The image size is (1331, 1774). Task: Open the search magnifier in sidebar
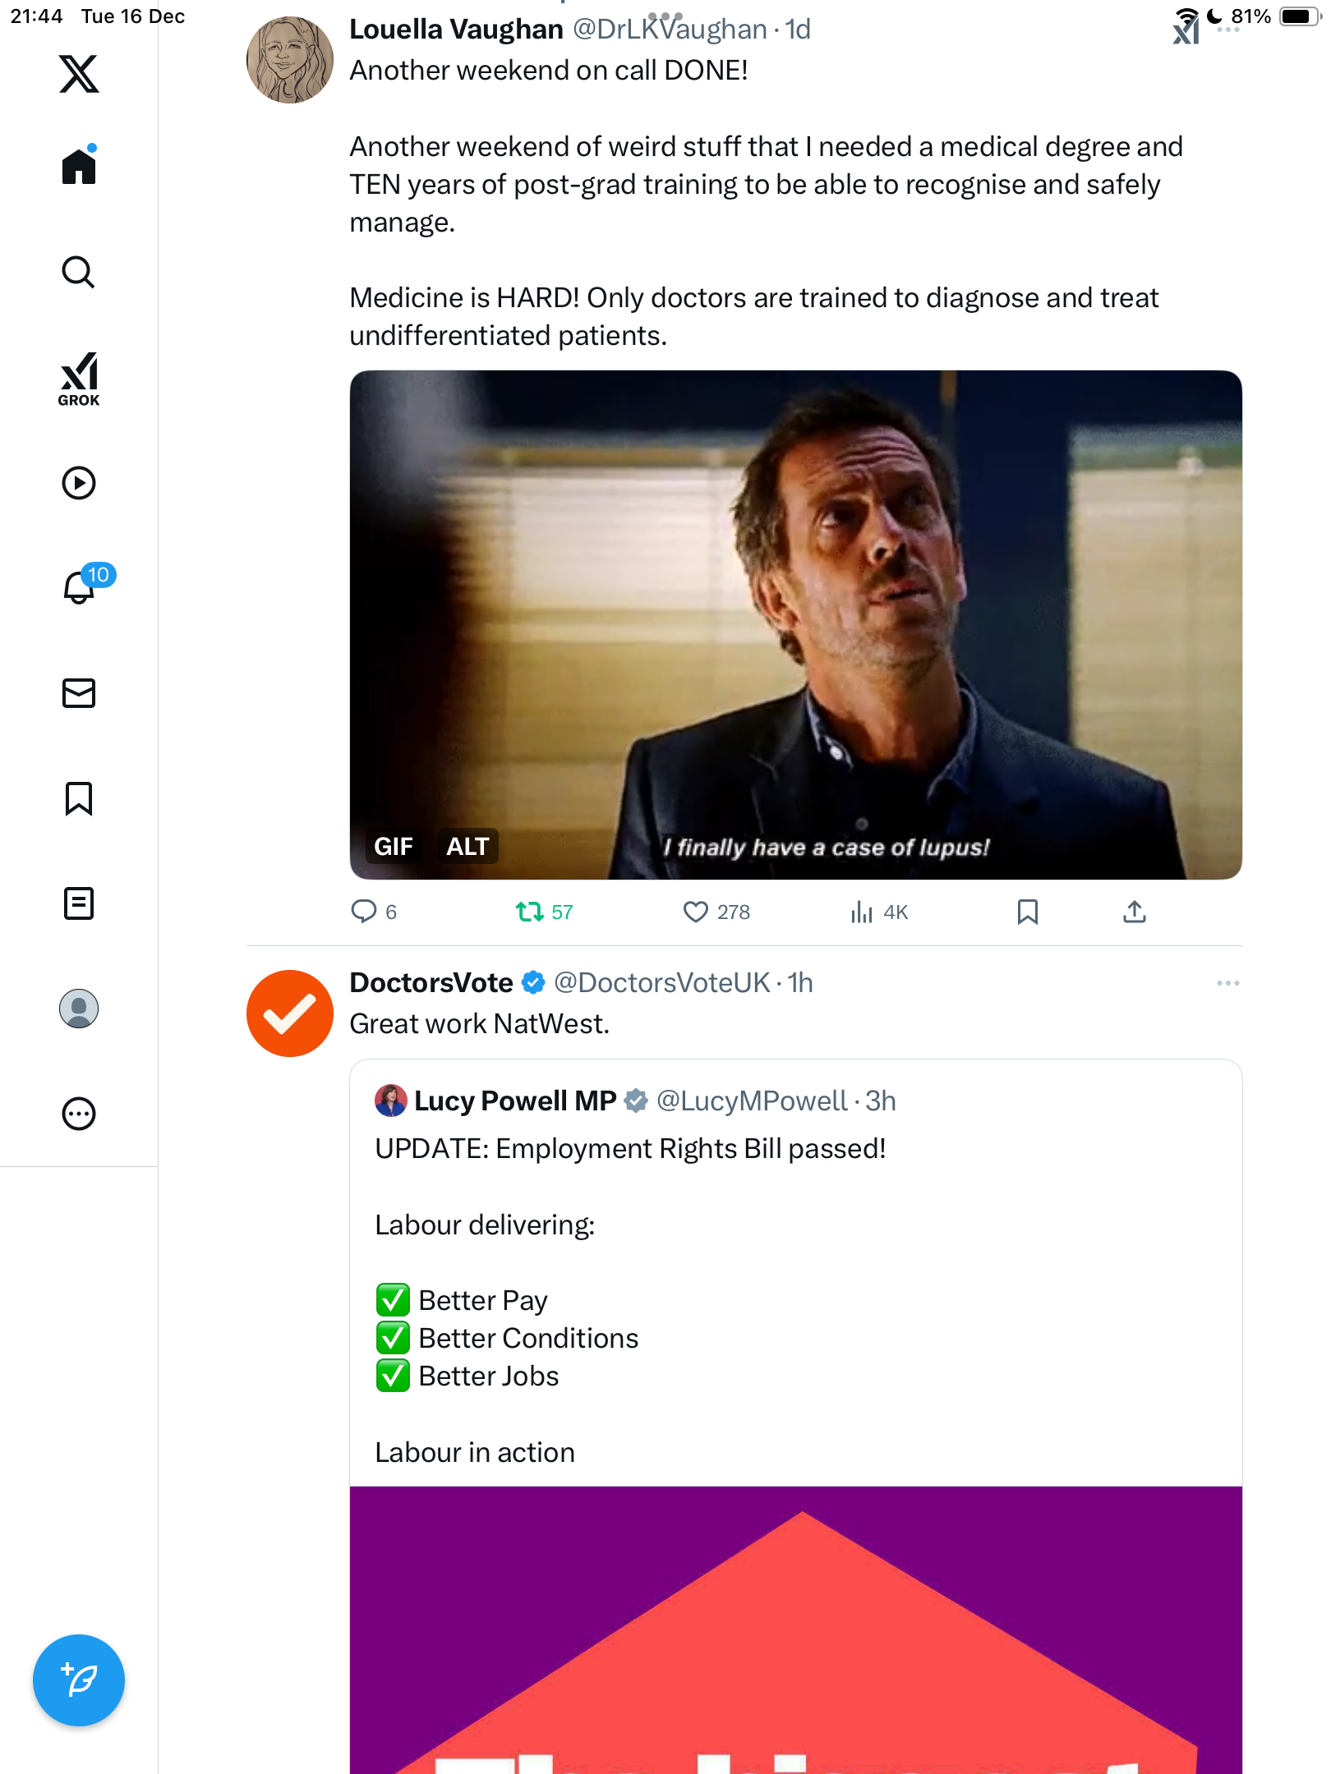(79, 272)
